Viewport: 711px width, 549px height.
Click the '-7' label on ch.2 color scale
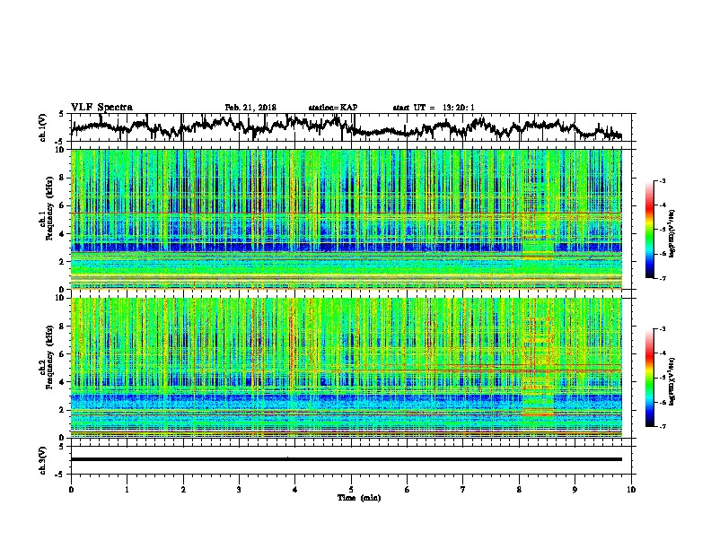[662, 426]
